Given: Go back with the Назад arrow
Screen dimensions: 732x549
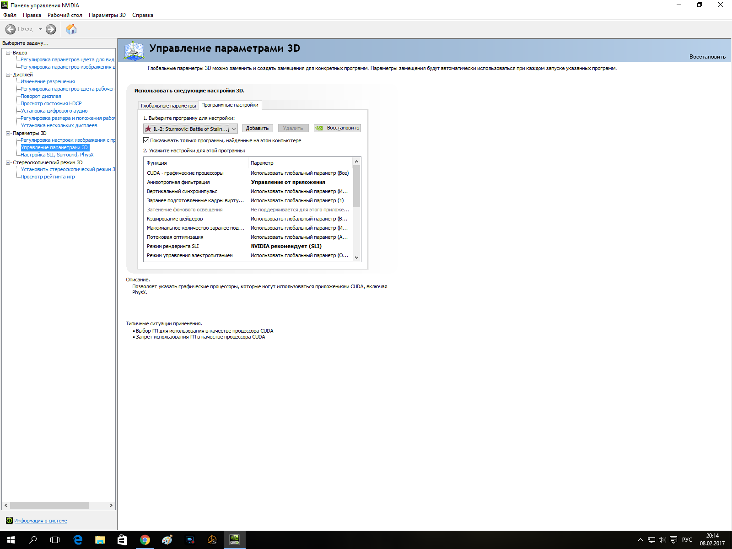Looking at the screenshot, I should (x=11, y=29).
